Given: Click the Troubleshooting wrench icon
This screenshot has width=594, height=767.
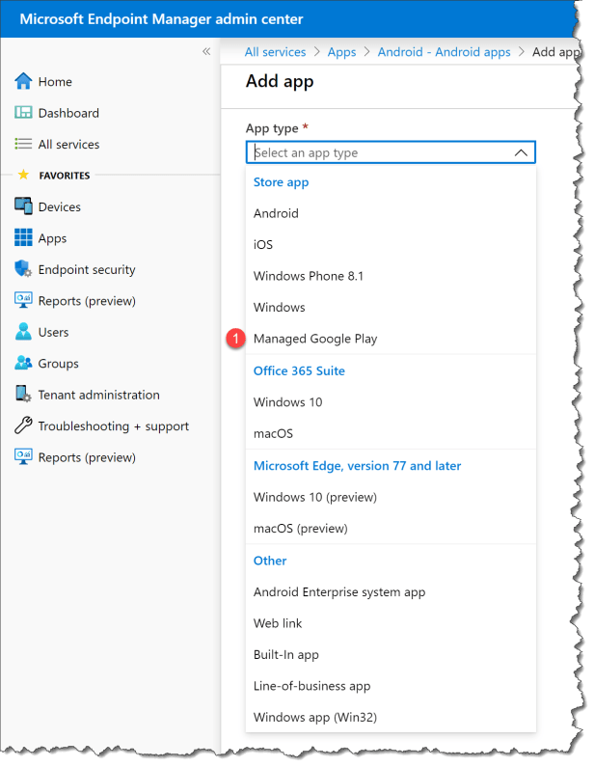Looking at the screenshot, I should [23, 425].
